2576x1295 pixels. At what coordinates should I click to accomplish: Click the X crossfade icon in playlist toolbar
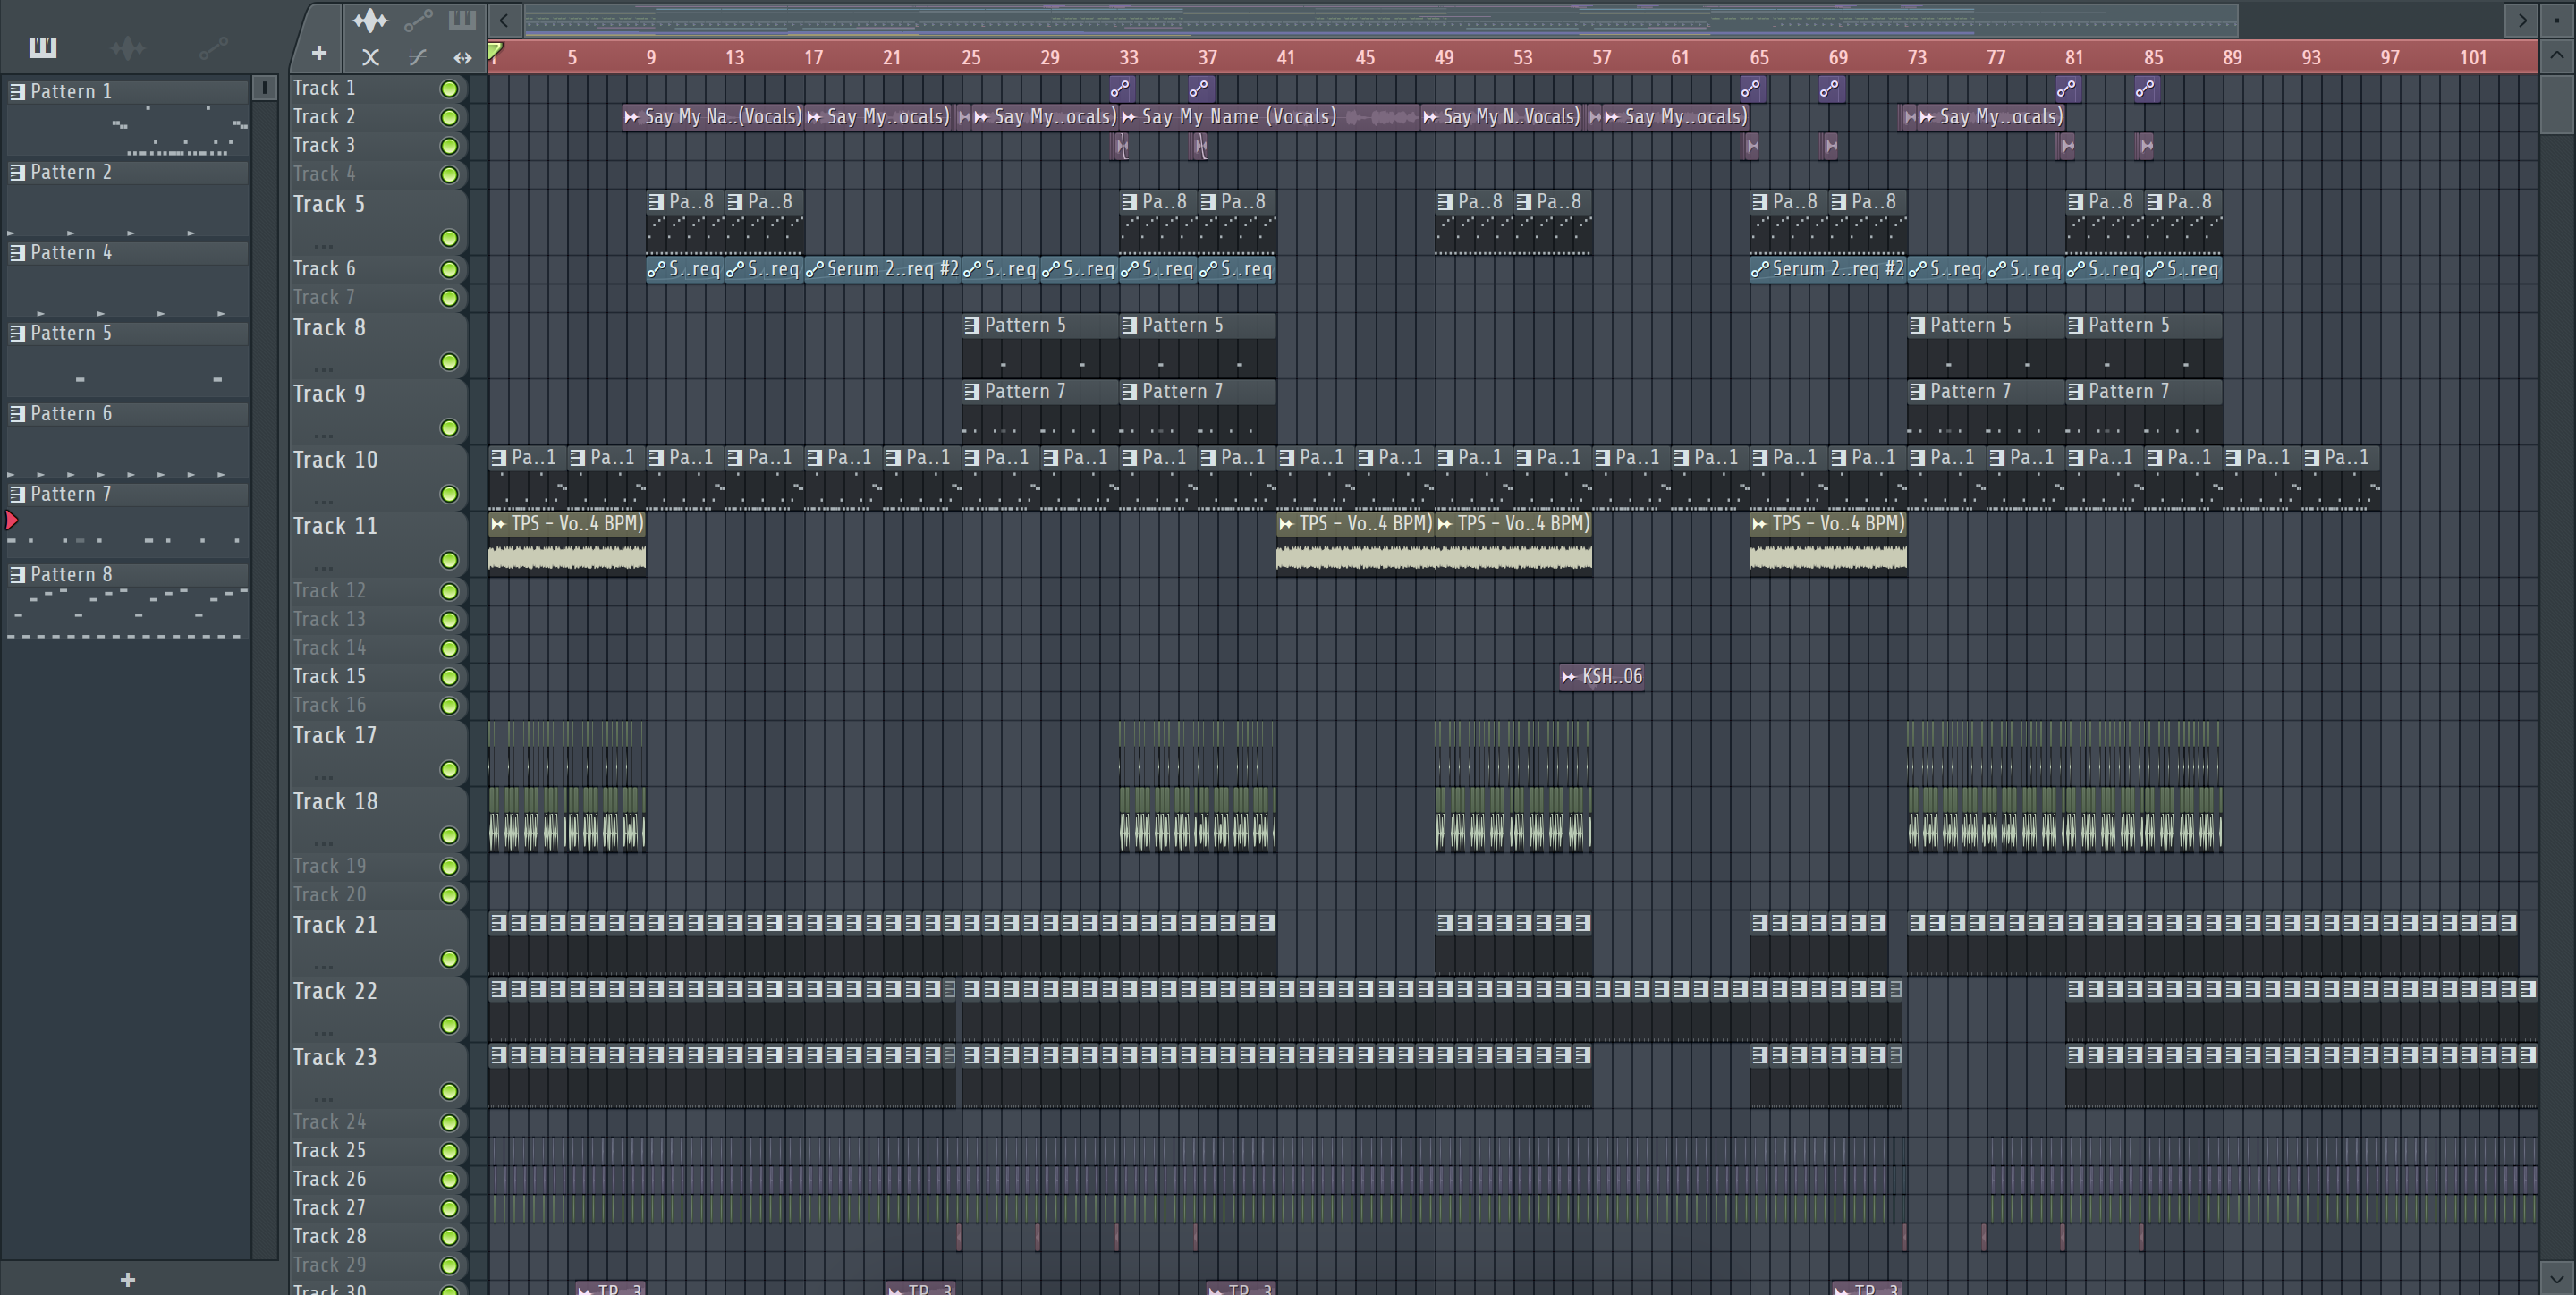pos(370,57)
